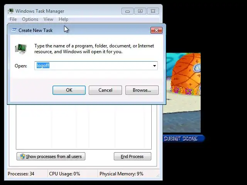Expand the Open combo box dropdown arrow
Viewport: 247px width, 185px height.
pyautogui.click(x=154, y=66)
